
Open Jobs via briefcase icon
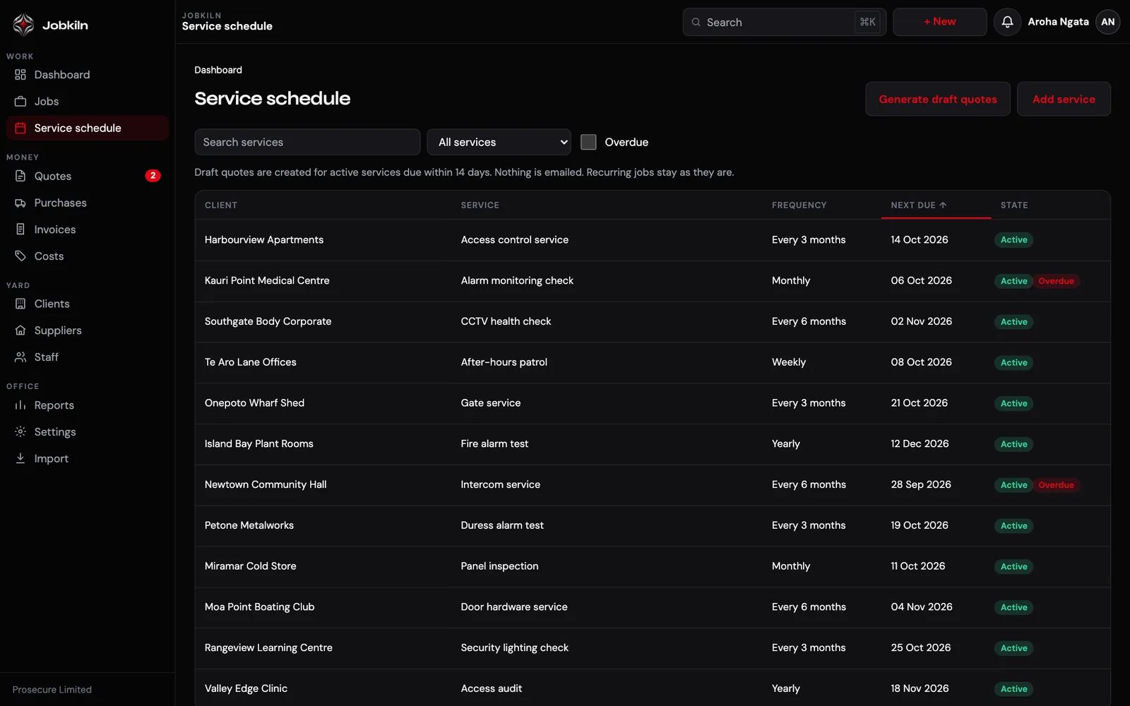tap(20, 102)
